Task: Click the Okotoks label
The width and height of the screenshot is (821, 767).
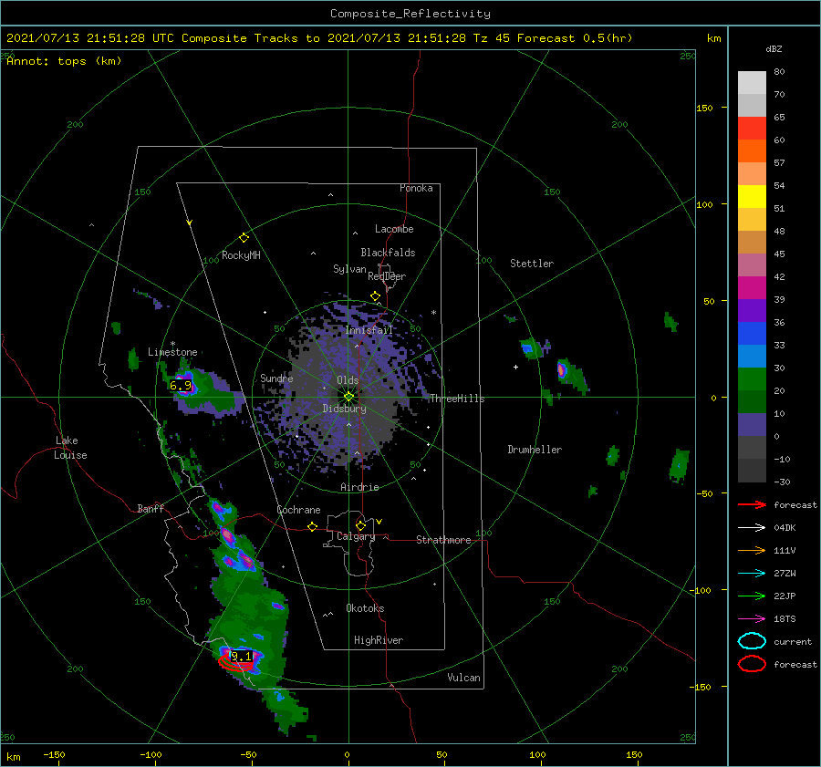Action: 365,608
